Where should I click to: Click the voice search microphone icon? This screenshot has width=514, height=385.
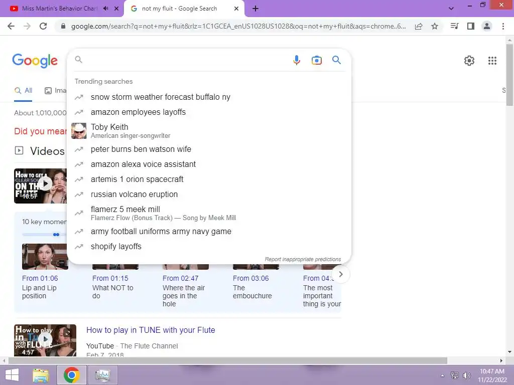[296, 60]
